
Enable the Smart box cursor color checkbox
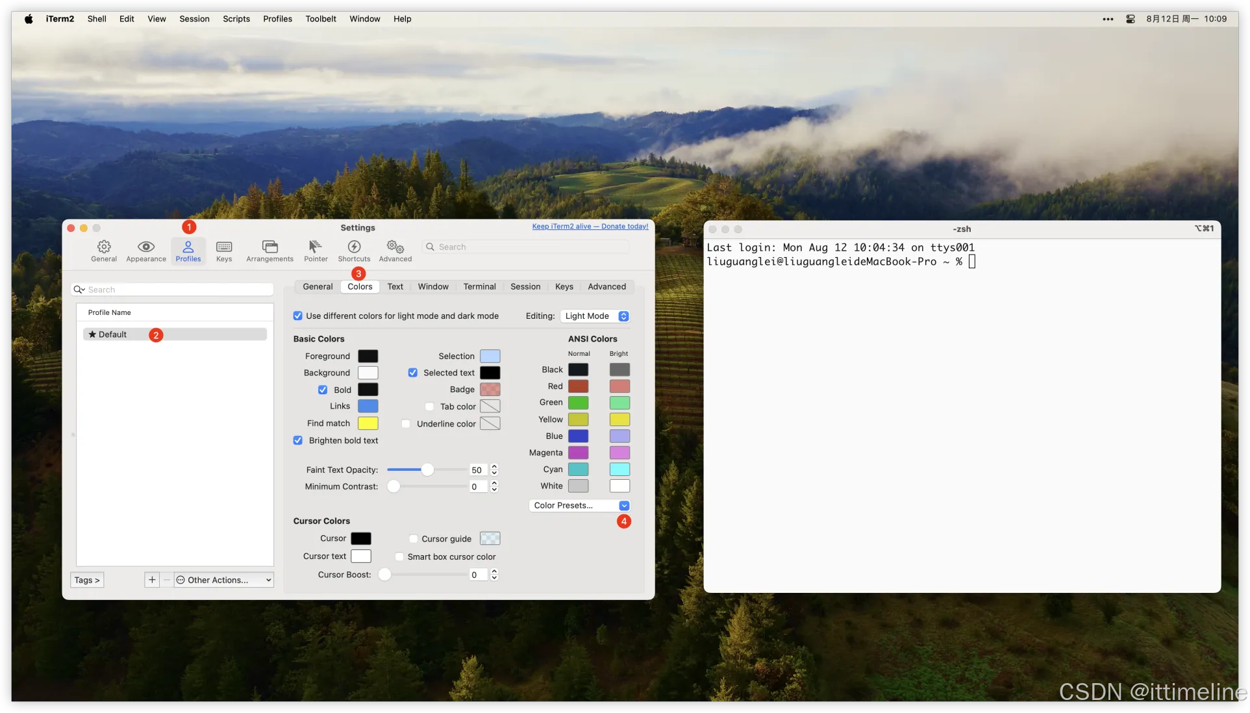[399, 557]
